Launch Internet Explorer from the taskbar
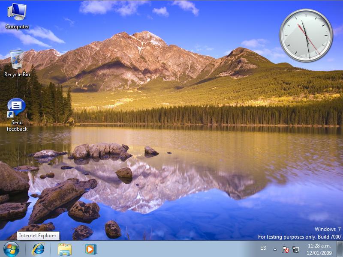This screenshot has height=257, width=343. pyautogui.click(x=39, y=249)
